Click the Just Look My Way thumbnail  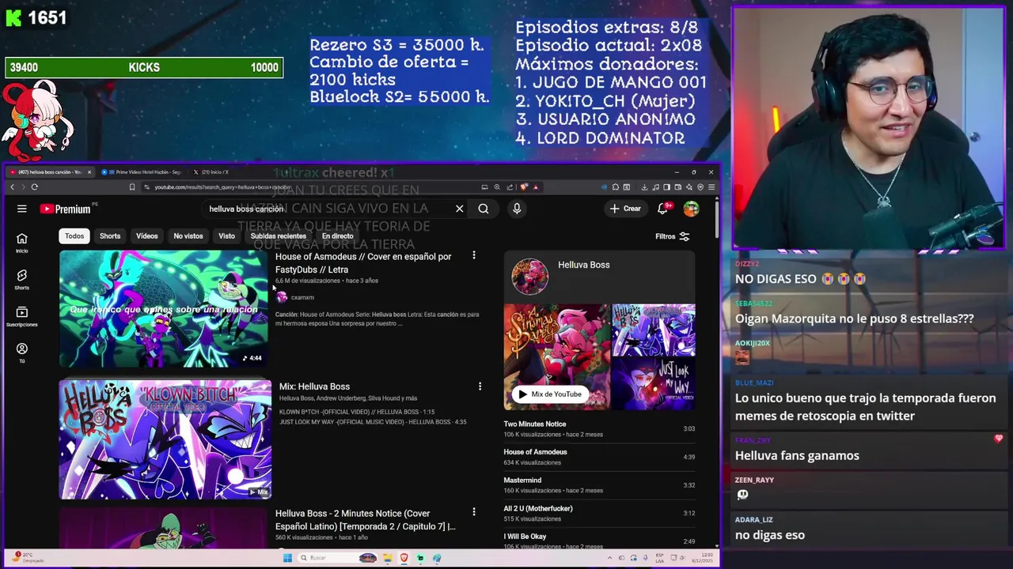(654, 383)
